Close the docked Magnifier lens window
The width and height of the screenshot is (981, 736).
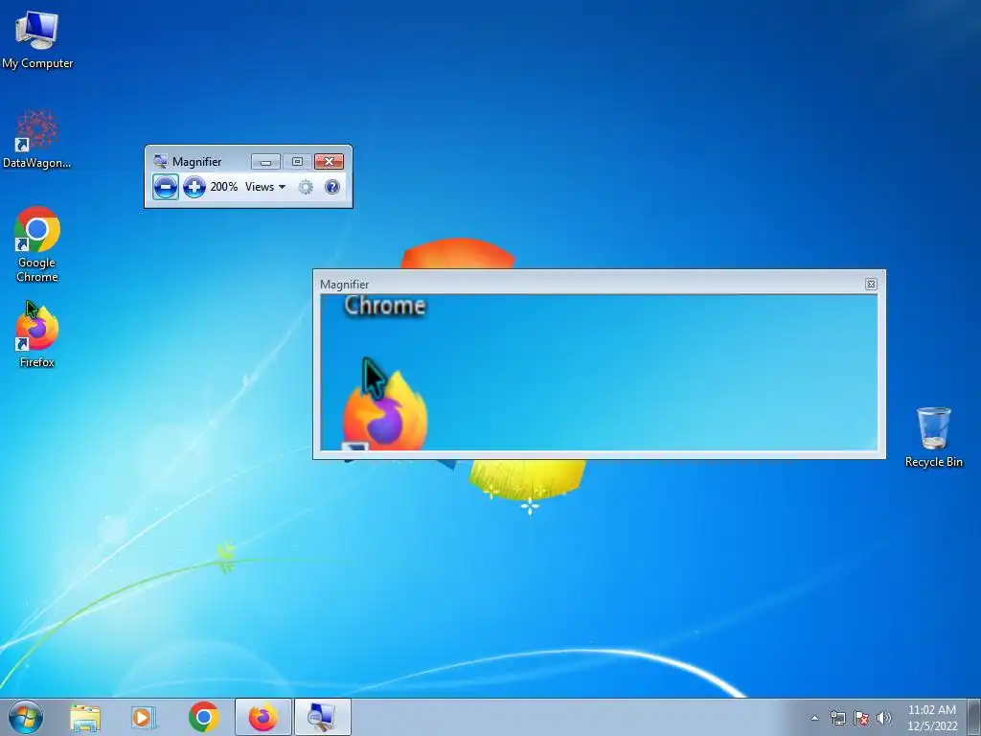[871, 284]
